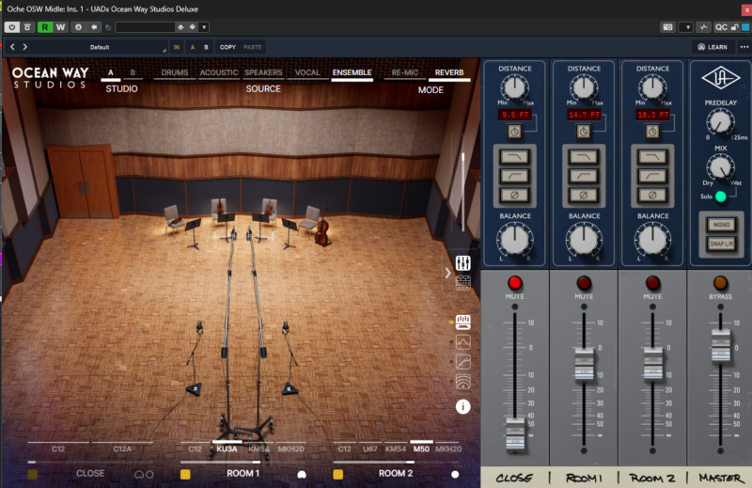Toggle the quick controls lock icon

click(x=734, y=27)
